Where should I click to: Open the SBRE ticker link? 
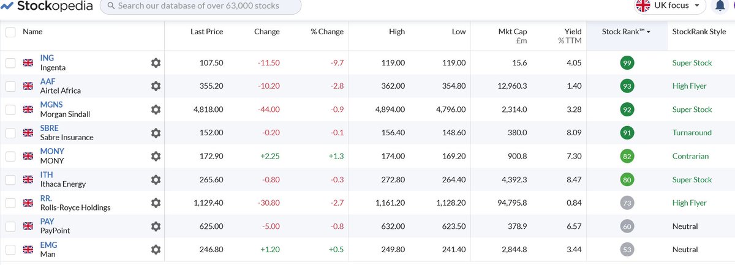pos(50,128)
